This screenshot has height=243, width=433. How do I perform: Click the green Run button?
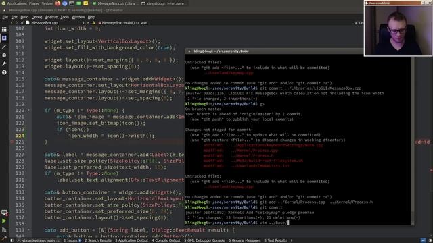4,221
